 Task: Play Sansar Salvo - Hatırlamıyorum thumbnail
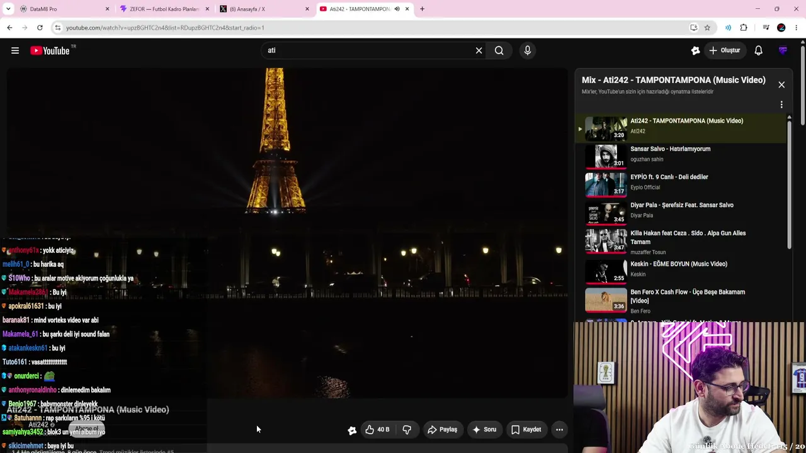pos(606,156)
